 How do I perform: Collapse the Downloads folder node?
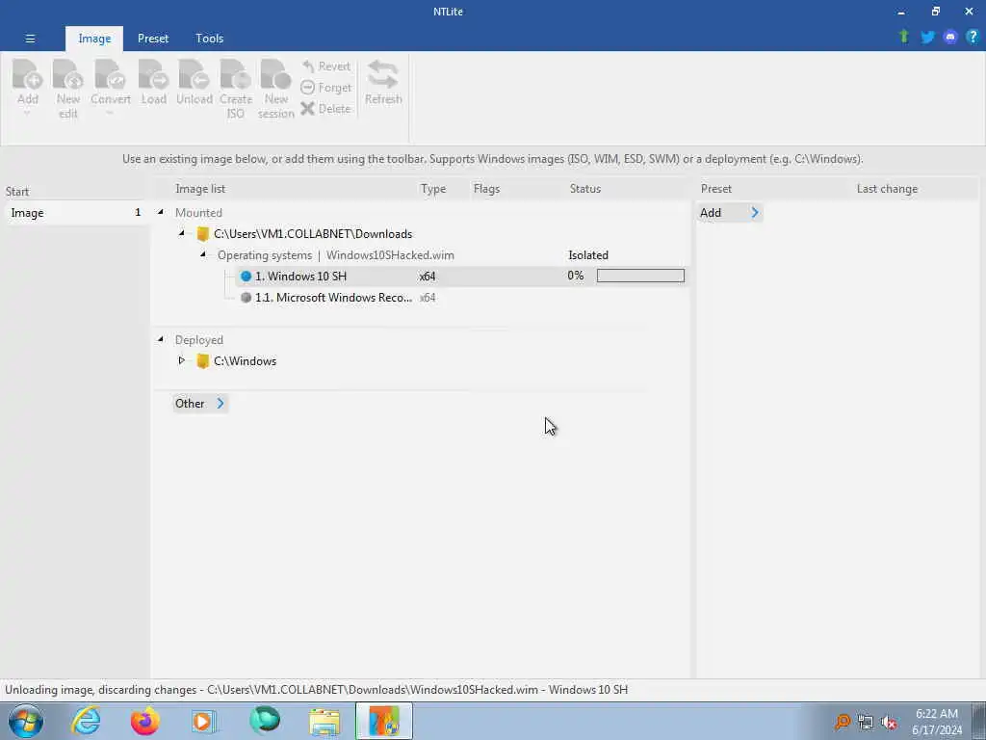[182, 233]
